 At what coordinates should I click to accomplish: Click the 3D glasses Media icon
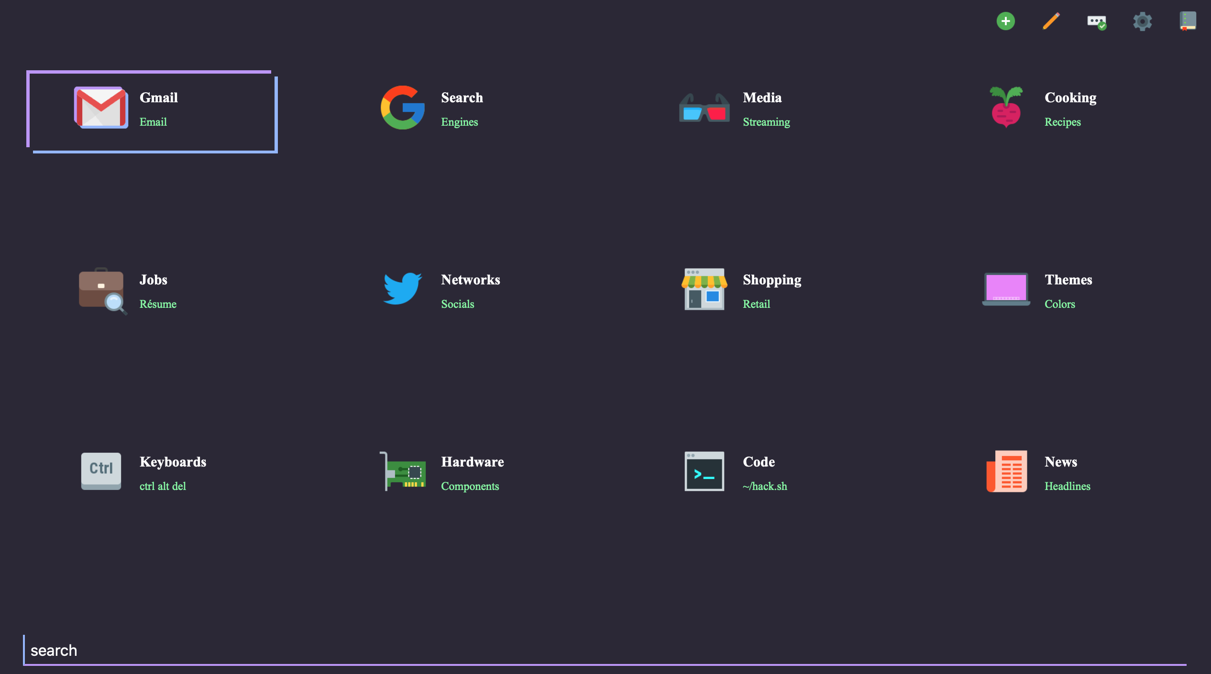click(x=704, y=109)
